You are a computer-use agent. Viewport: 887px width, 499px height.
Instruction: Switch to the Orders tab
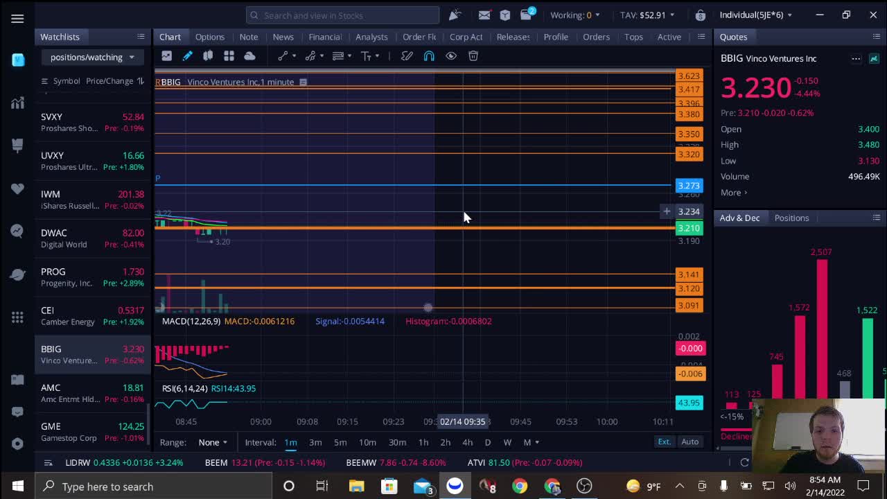coord(596,37)
